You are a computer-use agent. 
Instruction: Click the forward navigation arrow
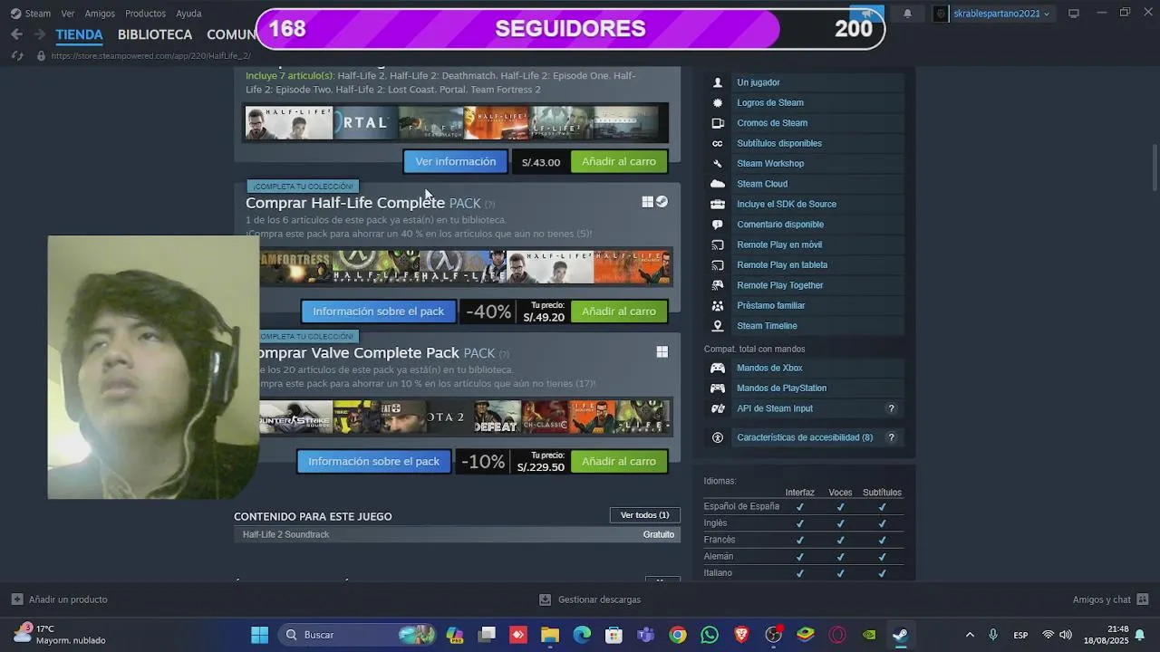pos(39,34)
